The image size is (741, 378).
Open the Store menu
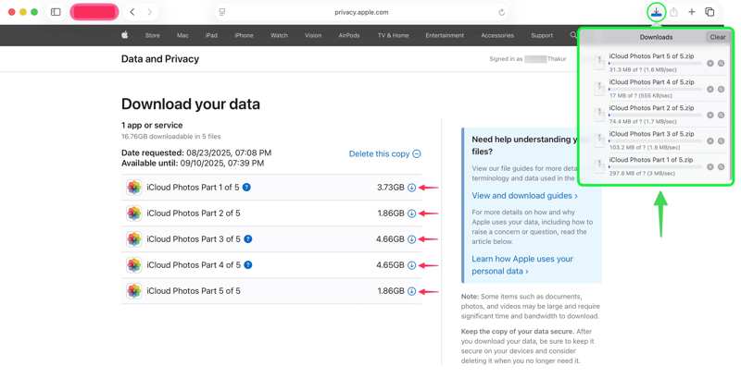pyautogui.click(x=152, y=35)
